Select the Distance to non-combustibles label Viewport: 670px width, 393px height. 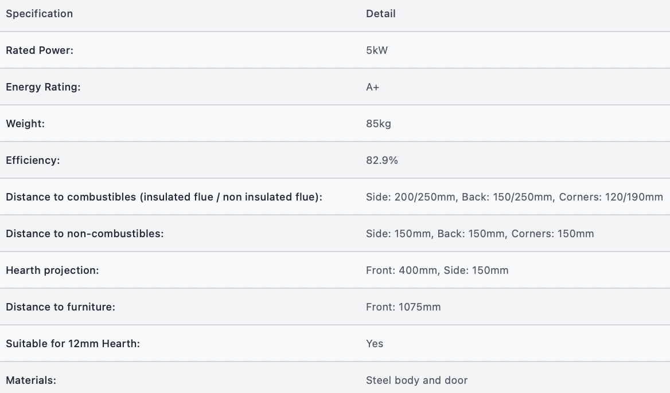click(84, 234)
